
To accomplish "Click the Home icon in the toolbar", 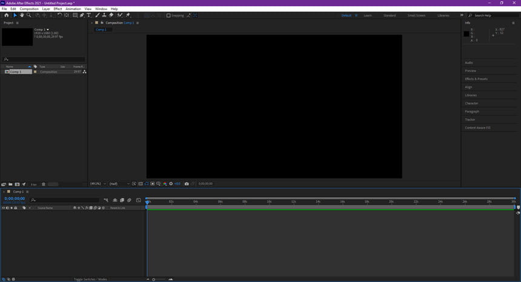I will click(x=6, y=15).
